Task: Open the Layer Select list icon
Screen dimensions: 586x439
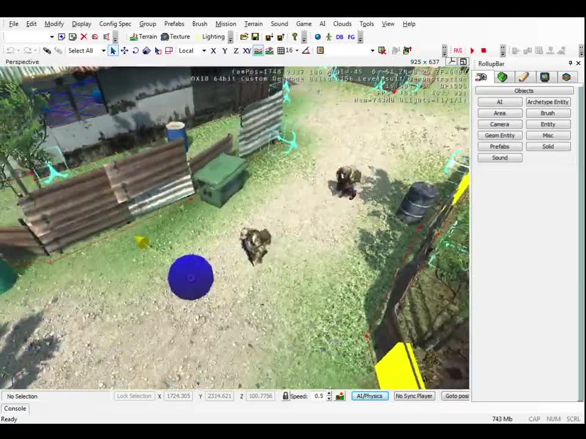Action: (x=320, y=51)
